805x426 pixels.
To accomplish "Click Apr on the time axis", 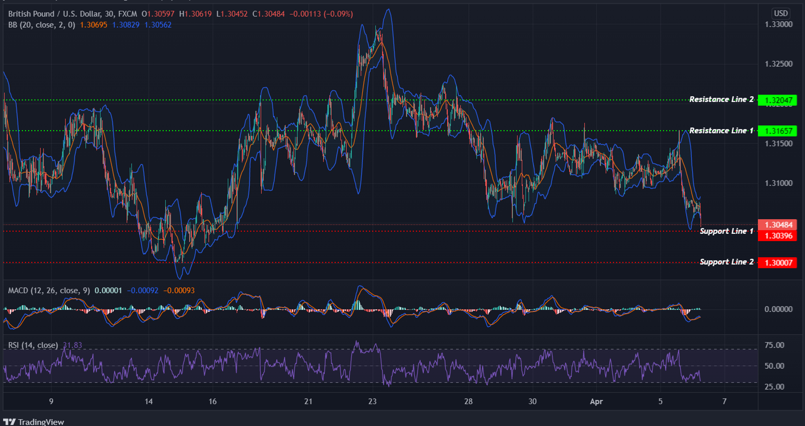I will click(596, 401).
